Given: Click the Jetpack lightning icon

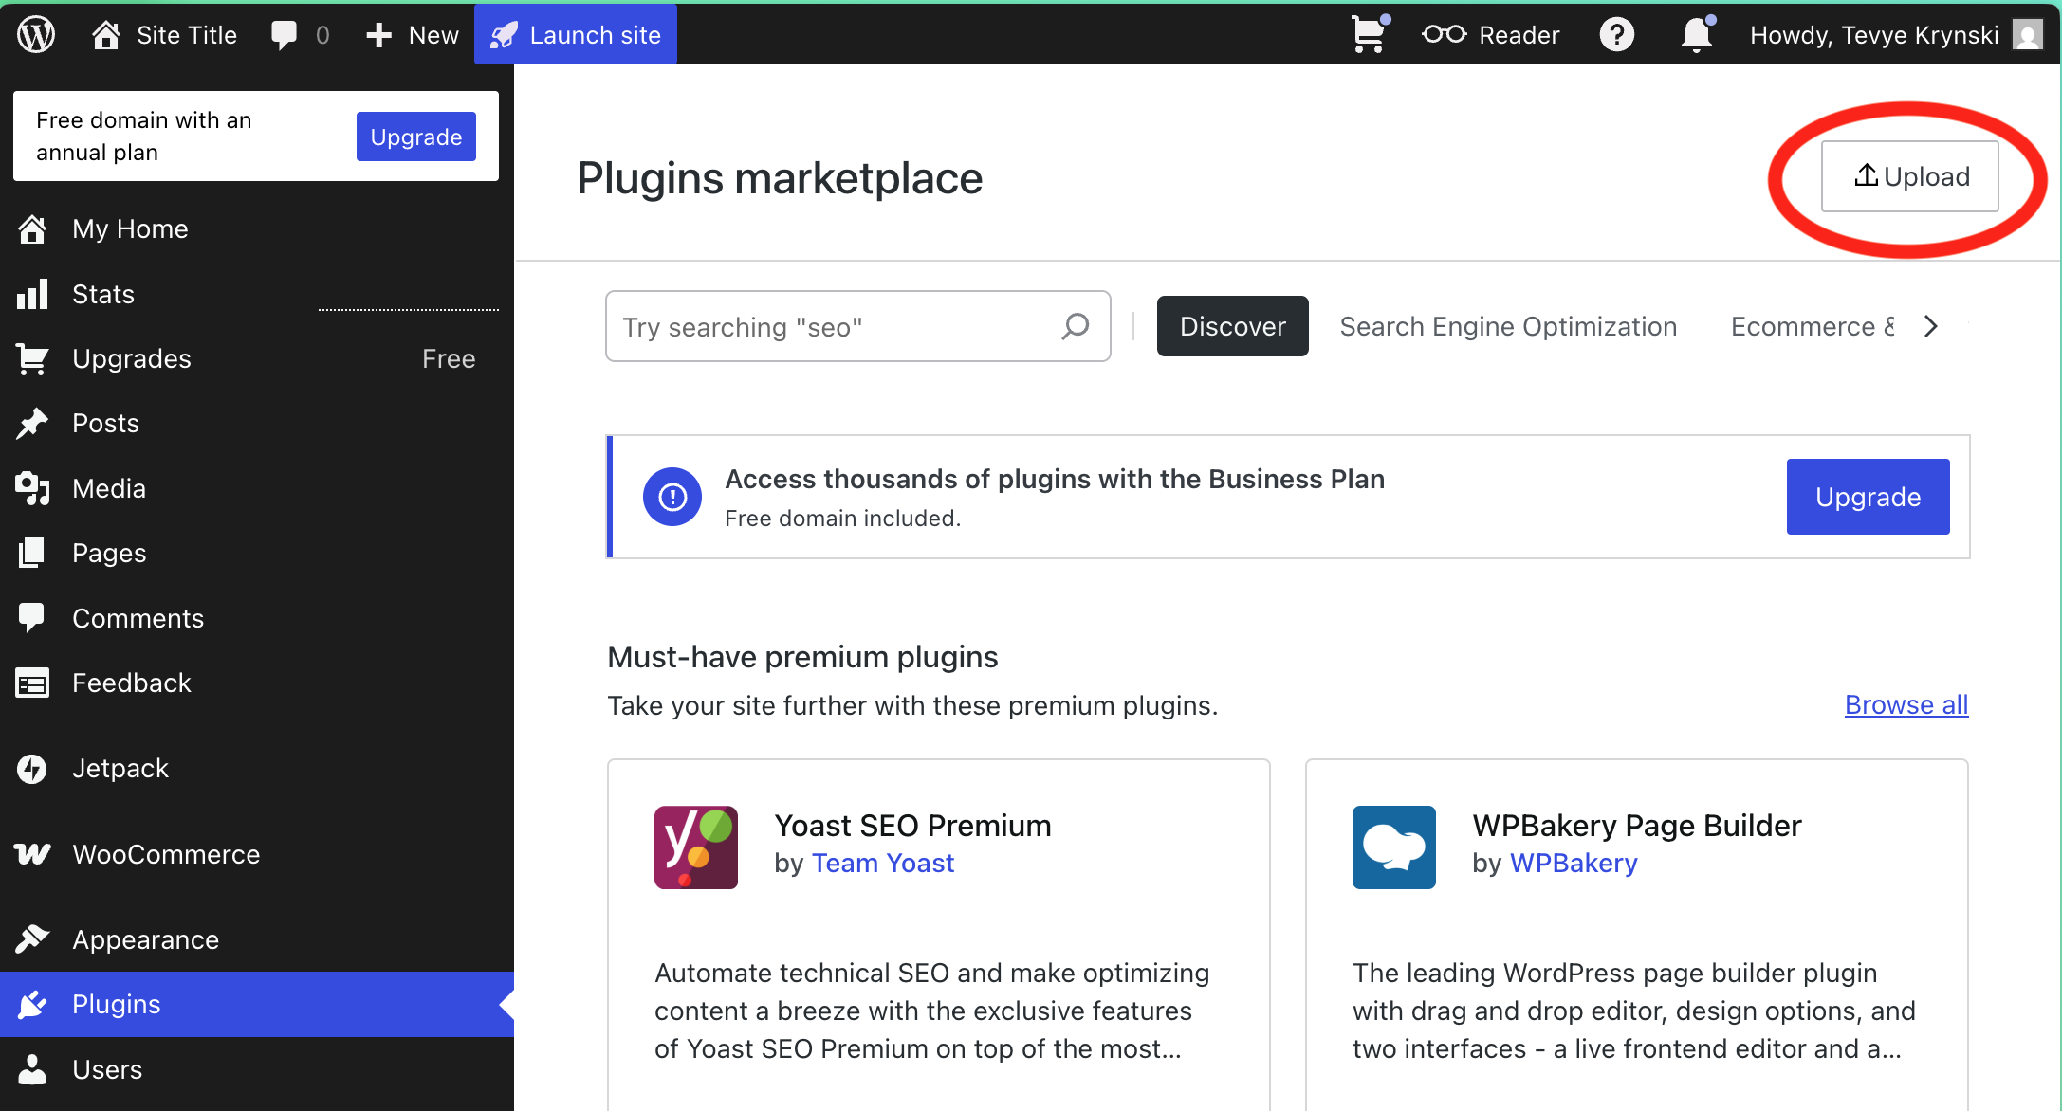Looking at the screenshot, I should (32, 769).
